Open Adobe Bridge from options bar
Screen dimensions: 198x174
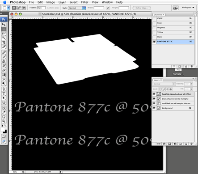tap(176, 8)
